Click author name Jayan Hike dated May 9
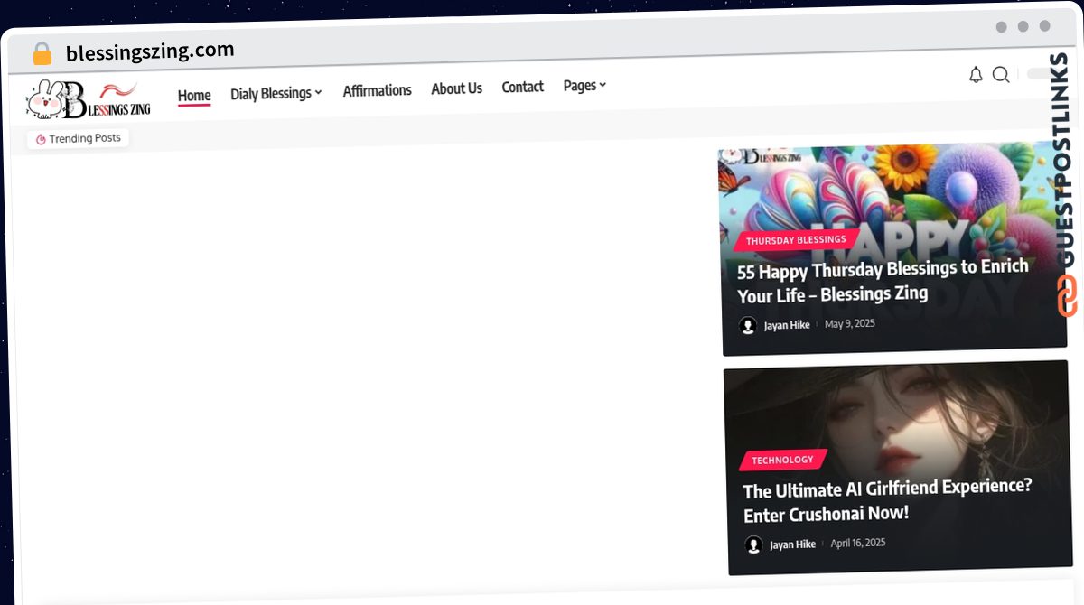This screenshot has height=605, width=1084. click(x=787, y=325)
